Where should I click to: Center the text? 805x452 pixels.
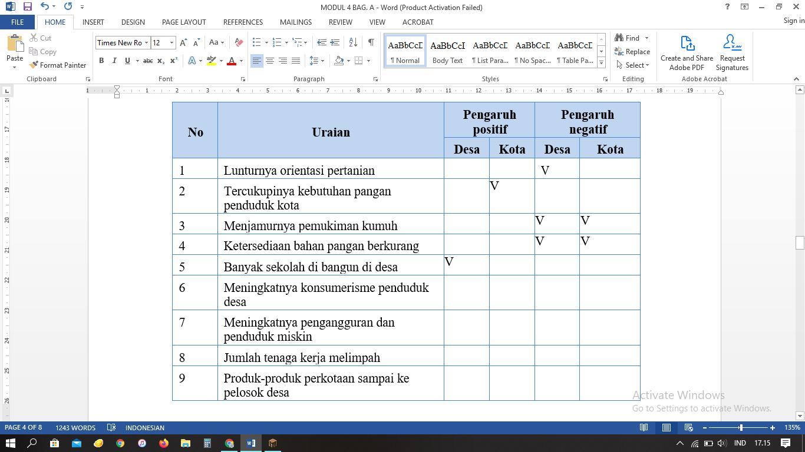pyautogui.click(x=270, y=61)
